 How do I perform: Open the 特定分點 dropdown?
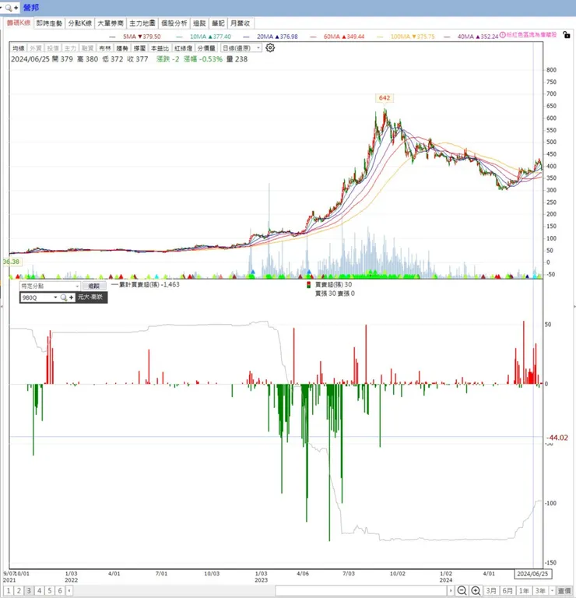[x=50, y=286]
